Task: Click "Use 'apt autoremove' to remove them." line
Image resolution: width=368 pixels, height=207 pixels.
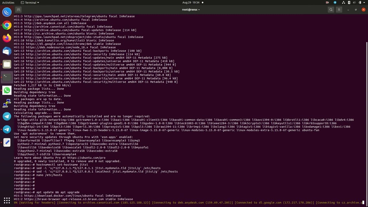Action: pyautogui.click(x=45, y=134)
